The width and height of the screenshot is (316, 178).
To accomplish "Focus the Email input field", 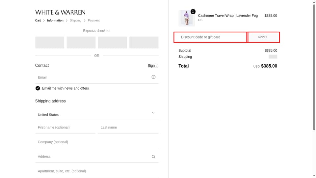I will (x=97, y=77).
